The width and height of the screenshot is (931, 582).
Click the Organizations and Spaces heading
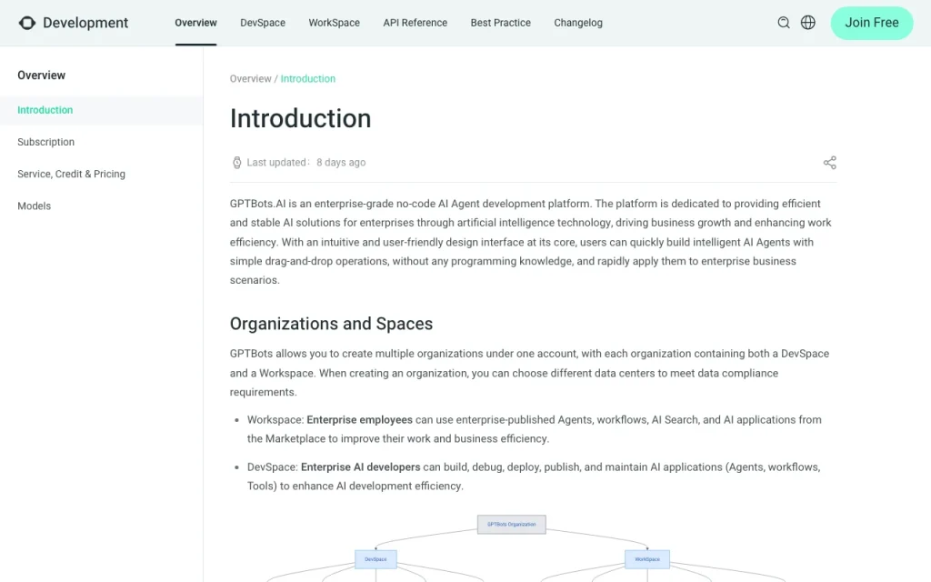point(331,324)
